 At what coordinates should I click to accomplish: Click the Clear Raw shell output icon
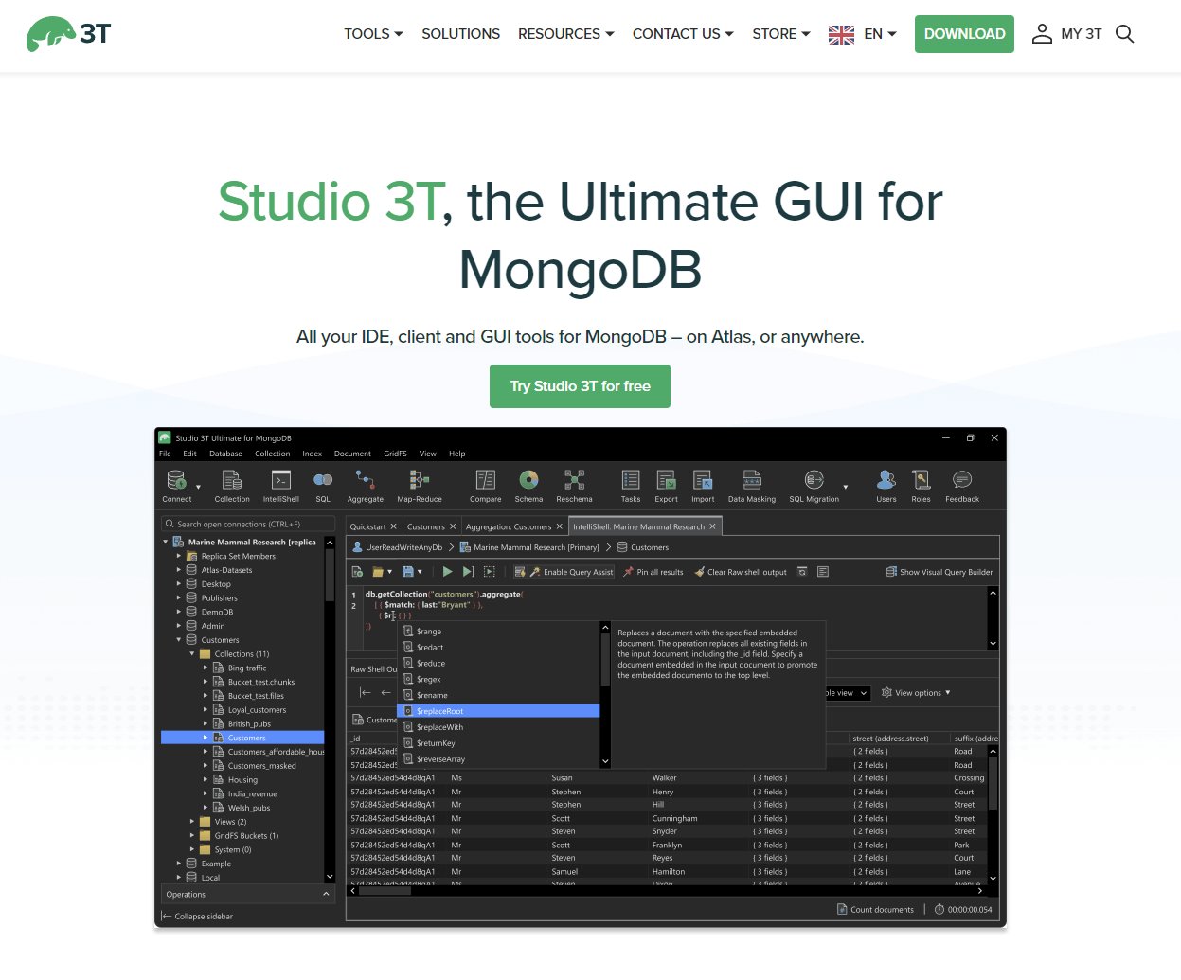(699, 572)
